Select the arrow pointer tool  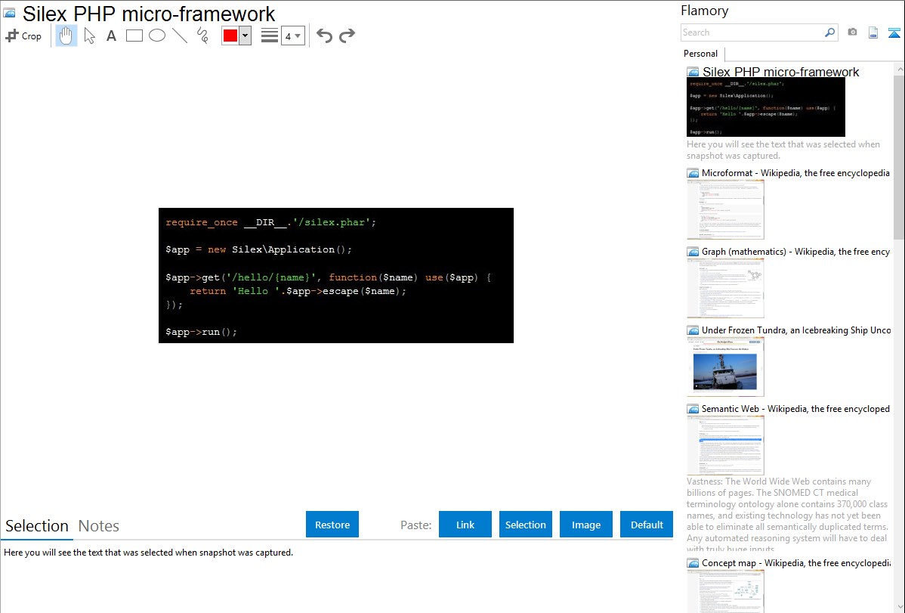(x=89, y=36)
